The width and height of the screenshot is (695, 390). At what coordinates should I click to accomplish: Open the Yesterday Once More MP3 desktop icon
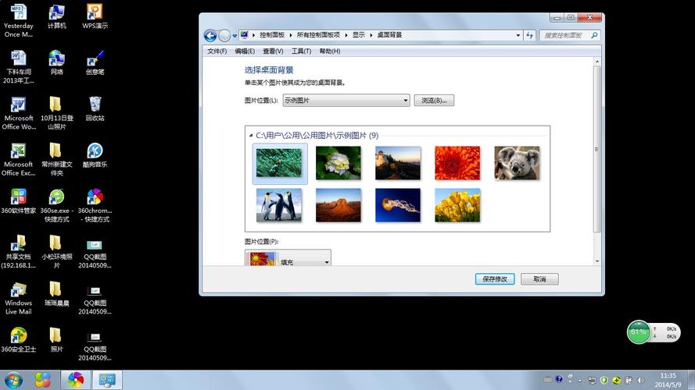[x=19, y=21]
